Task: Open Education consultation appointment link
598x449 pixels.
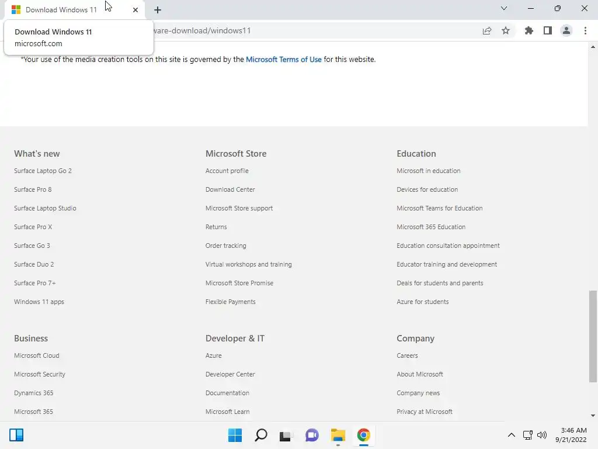Action: coord(448,246)
